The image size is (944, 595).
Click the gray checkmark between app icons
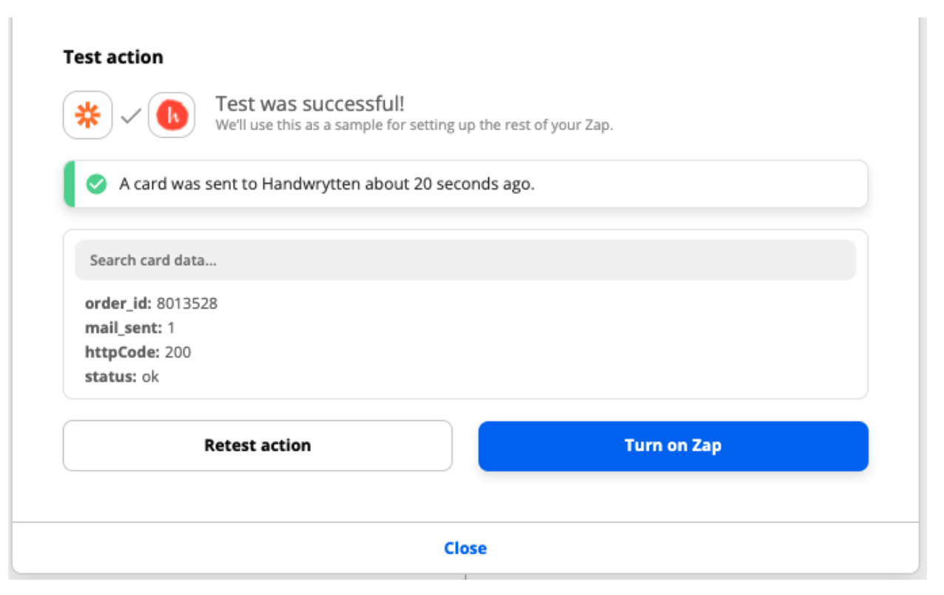(x=131, y=115)
